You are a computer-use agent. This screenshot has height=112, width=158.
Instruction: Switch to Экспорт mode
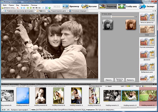(147, 6)
